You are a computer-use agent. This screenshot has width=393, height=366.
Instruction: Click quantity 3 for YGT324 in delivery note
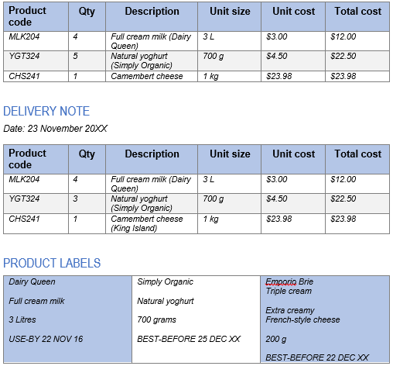(x=75, y=199)
